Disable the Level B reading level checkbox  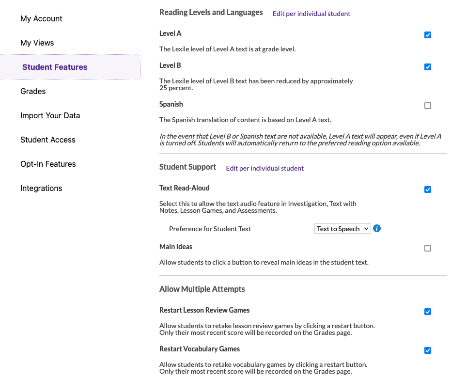(x=427, y=67)
